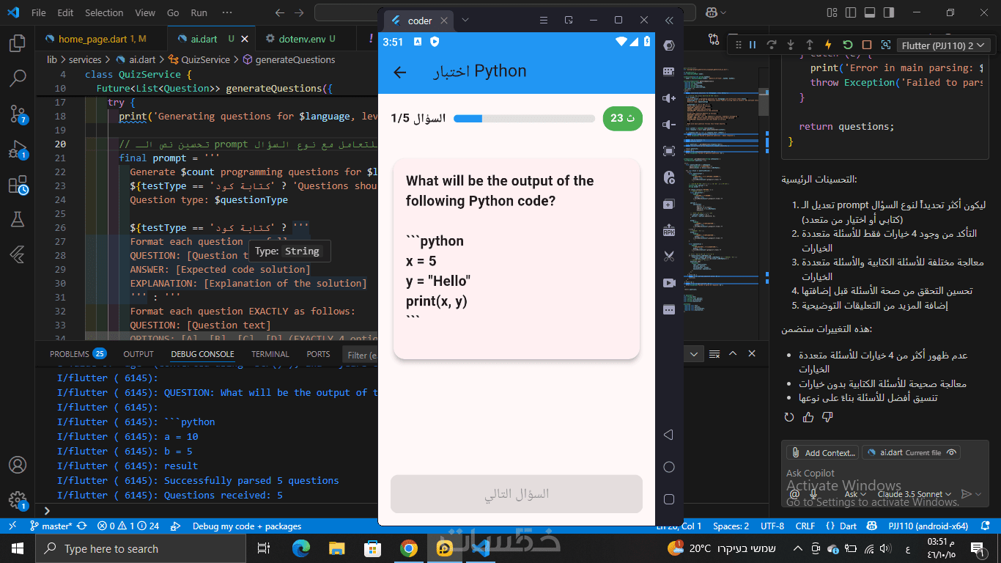Open the Flutter widget inspector from debug toolbar

click(x=885, y=45)
